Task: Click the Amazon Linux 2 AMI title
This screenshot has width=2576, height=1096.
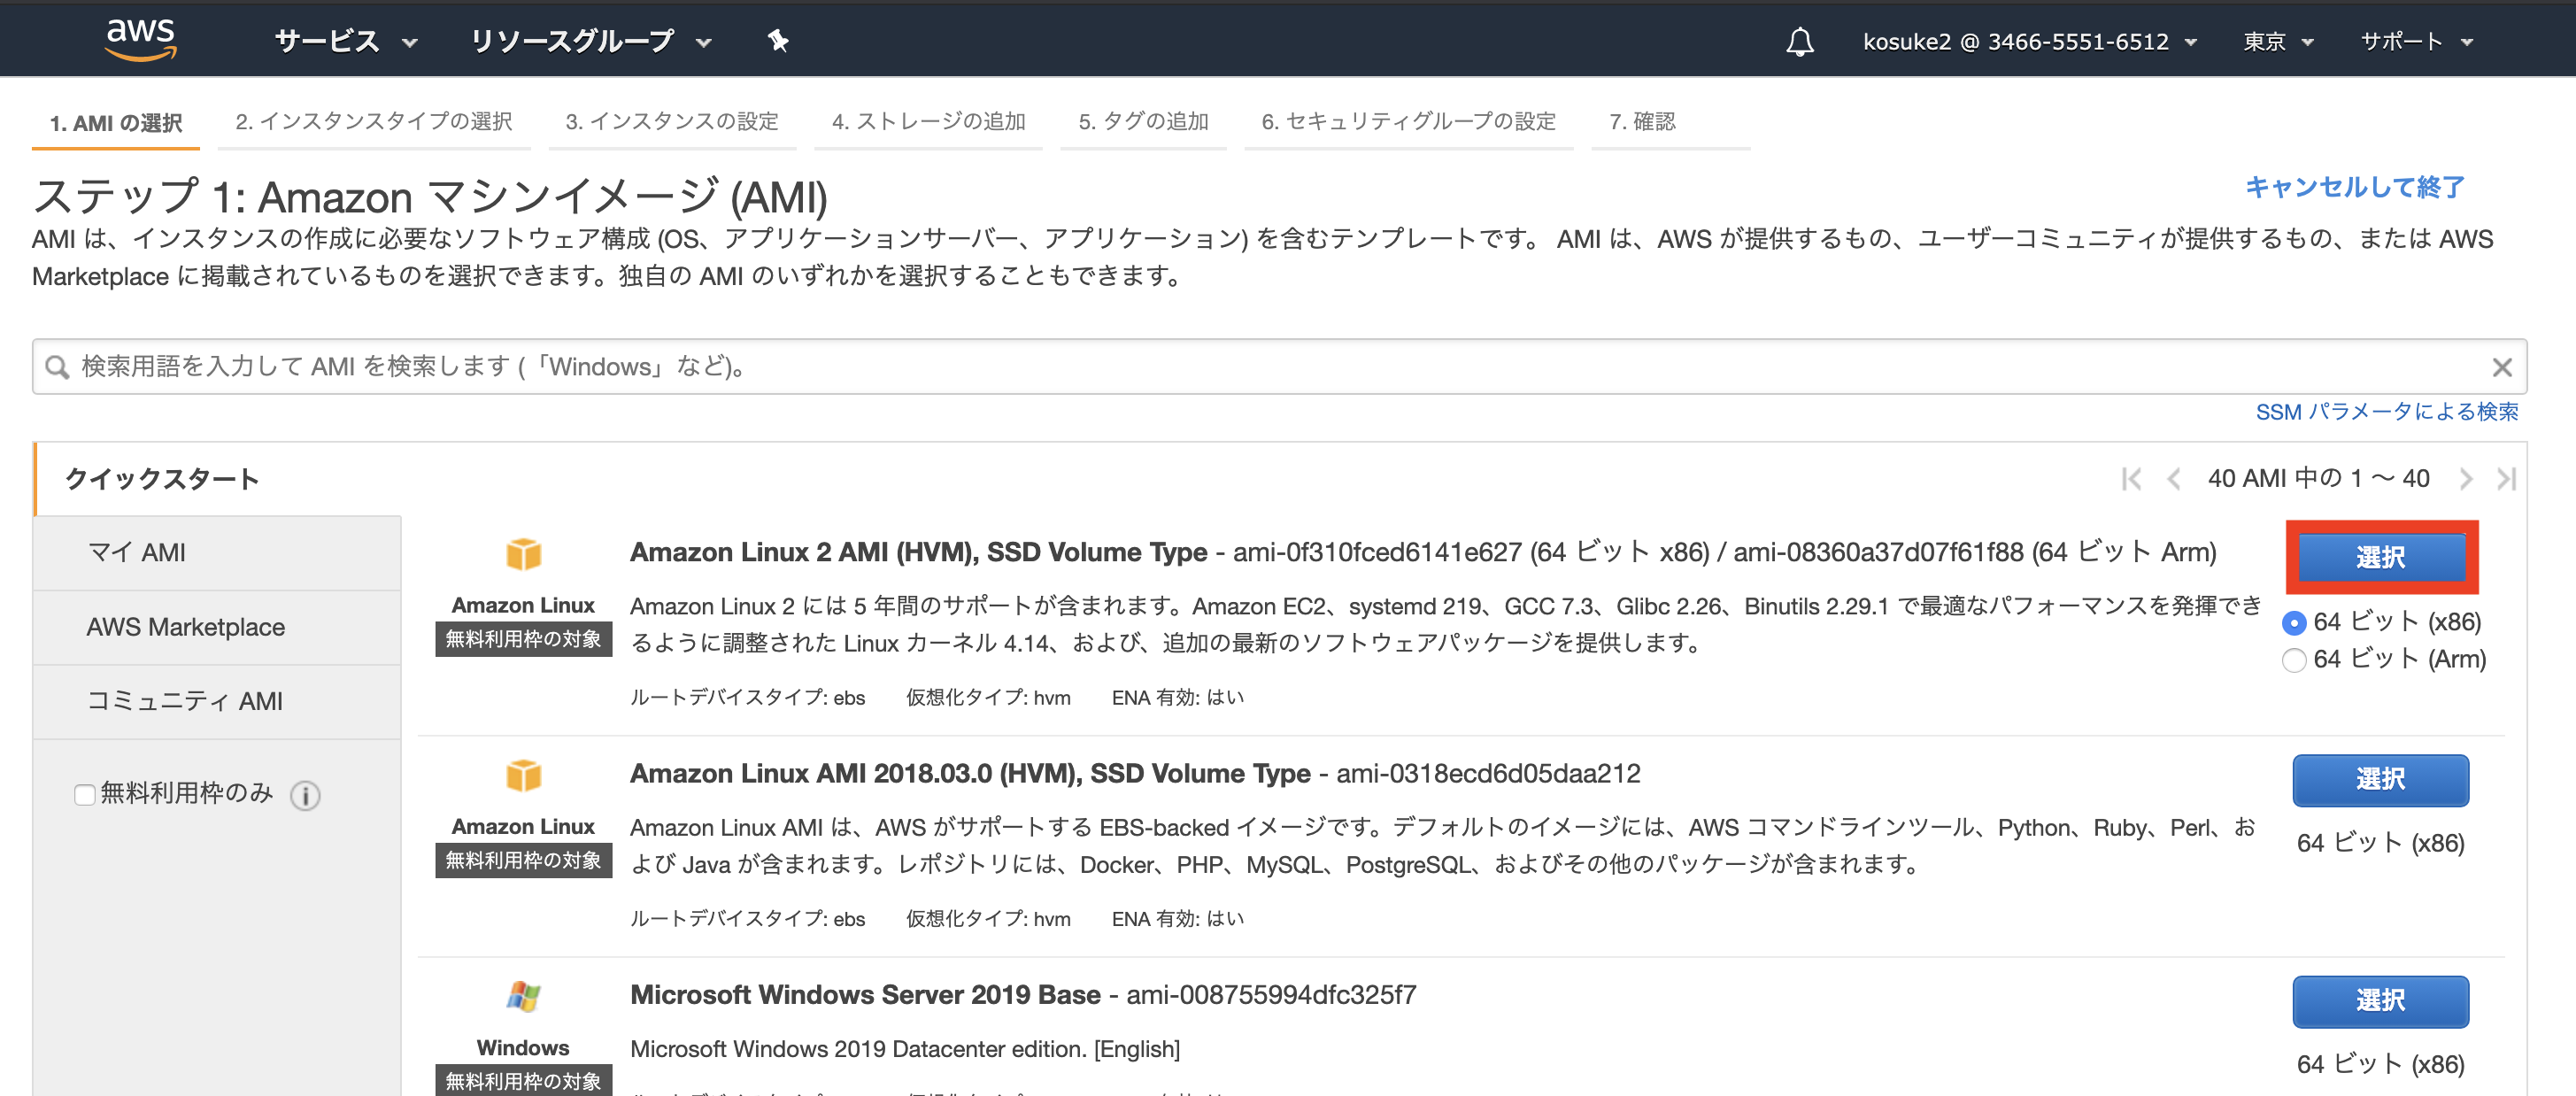Action: pos(918,552)
